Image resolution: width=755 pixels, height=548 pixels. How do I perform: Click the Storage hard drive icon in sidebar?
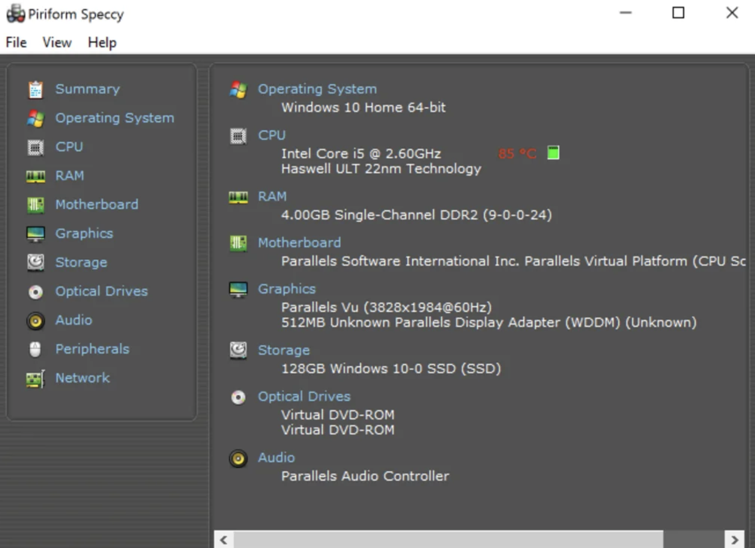(36, 262)
